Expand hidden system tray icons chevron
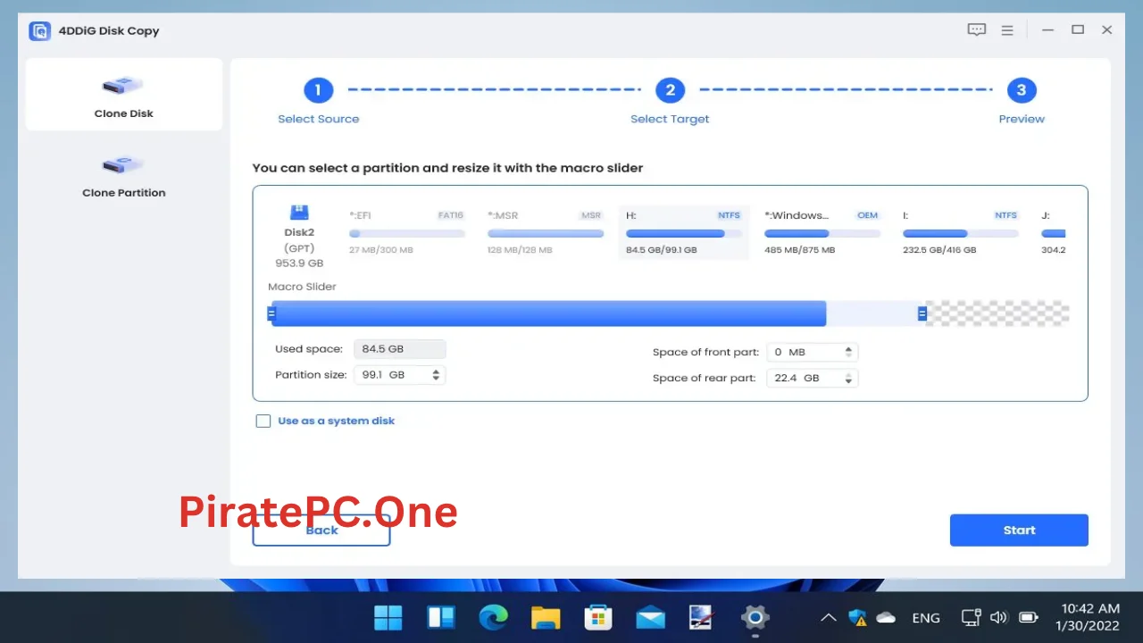Screen dimensions: 1143x643 (x=829, y=617)
